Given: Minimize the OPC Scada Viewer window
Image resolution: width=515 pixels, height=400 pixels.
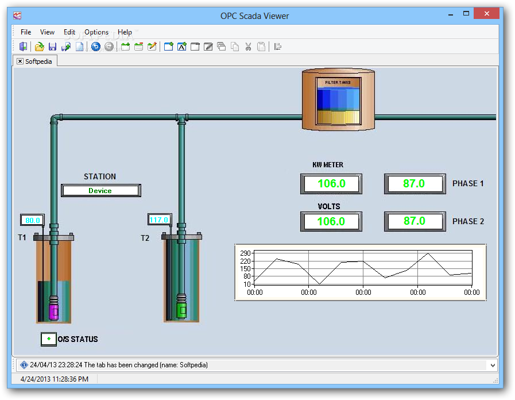Looking at the screenshot, I should pyautogui.click(x=451, y=14).
